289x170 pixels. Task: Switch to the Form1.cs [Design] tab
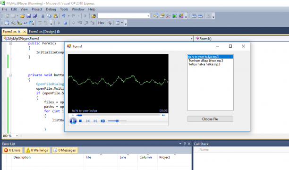click(44, 32)
